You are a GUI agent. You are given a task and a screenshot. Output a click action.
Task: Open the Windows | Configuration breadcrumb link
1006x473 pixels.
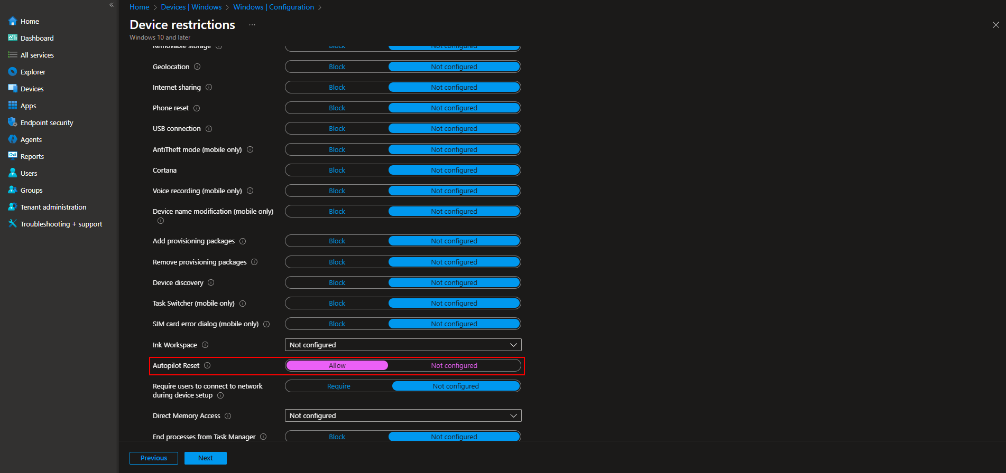tap(273, 7)
